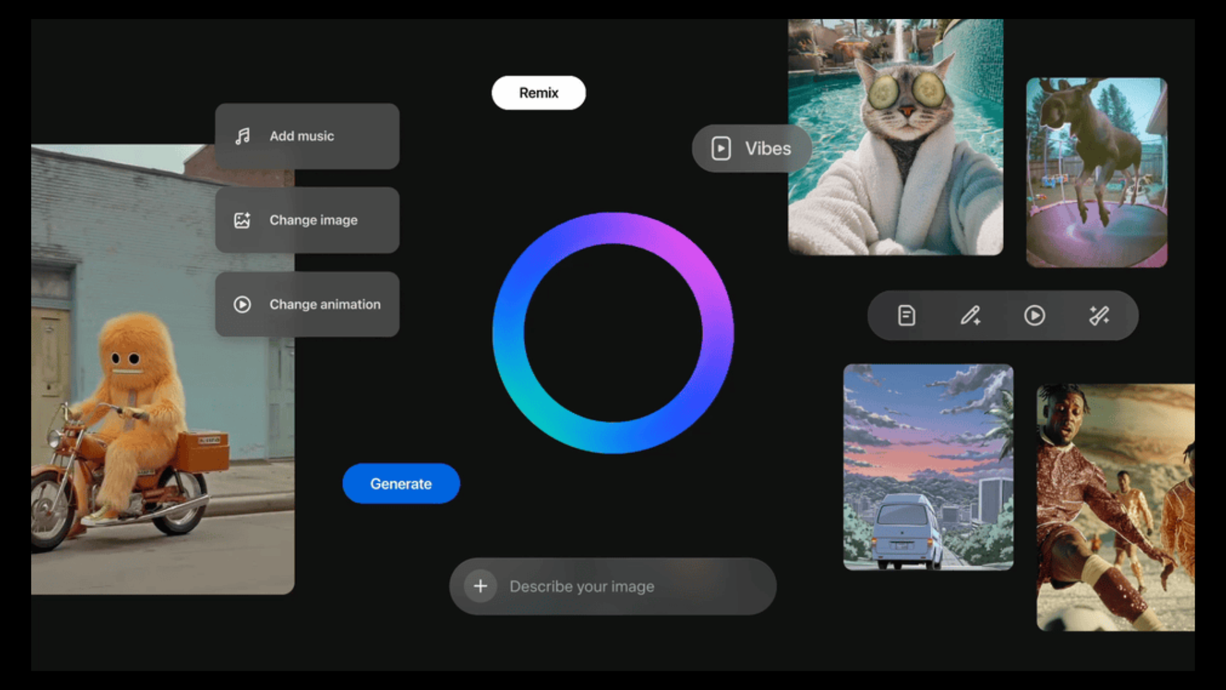
Task: Select the magic brush icon in the toolbar
Action: tap(1099, 315)
